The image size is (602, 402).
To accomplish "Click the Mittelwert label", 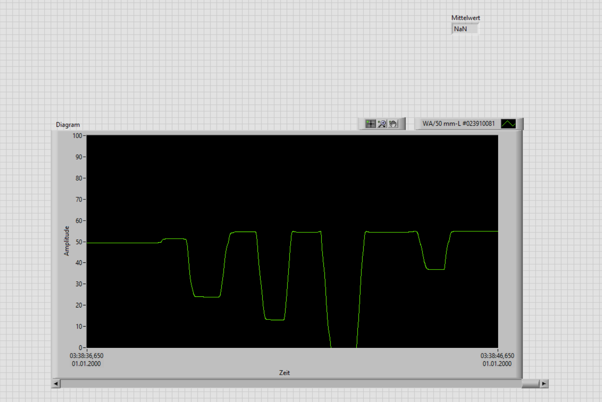I will (466, 18).
